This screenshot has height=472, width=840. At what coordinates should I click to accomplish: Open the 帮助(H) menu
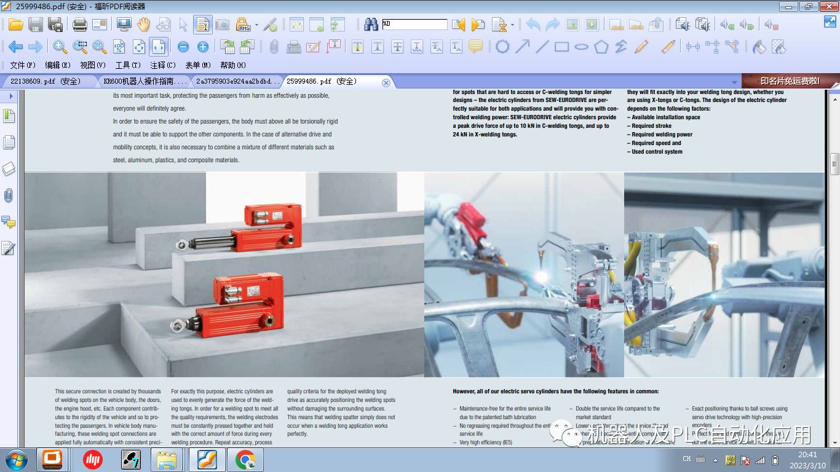[233, 65]
